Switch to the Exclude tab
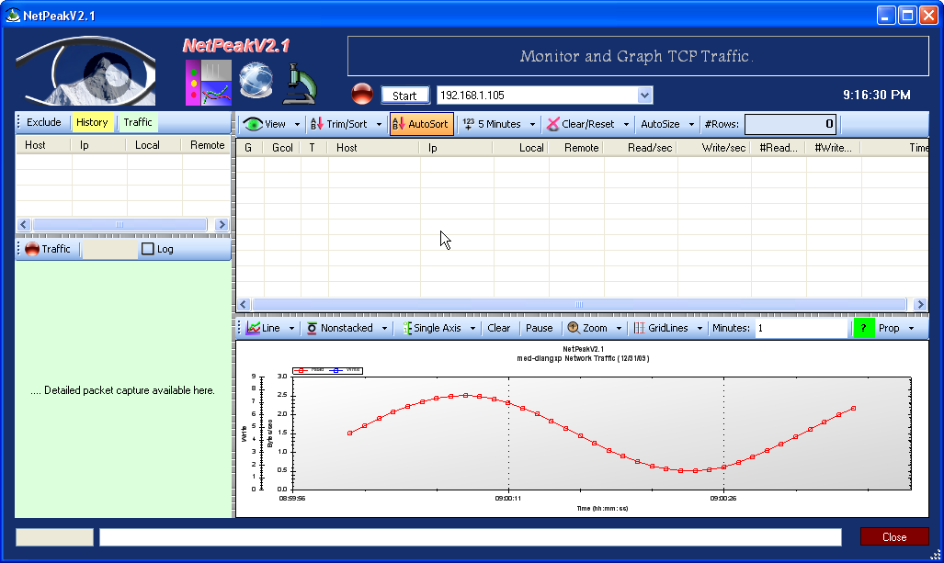The image size is (944, 563). [x=43, y=123]
